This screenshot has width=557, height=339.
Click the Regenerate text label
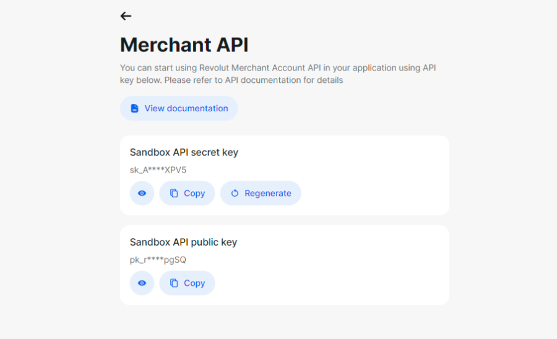coord(268,193)
